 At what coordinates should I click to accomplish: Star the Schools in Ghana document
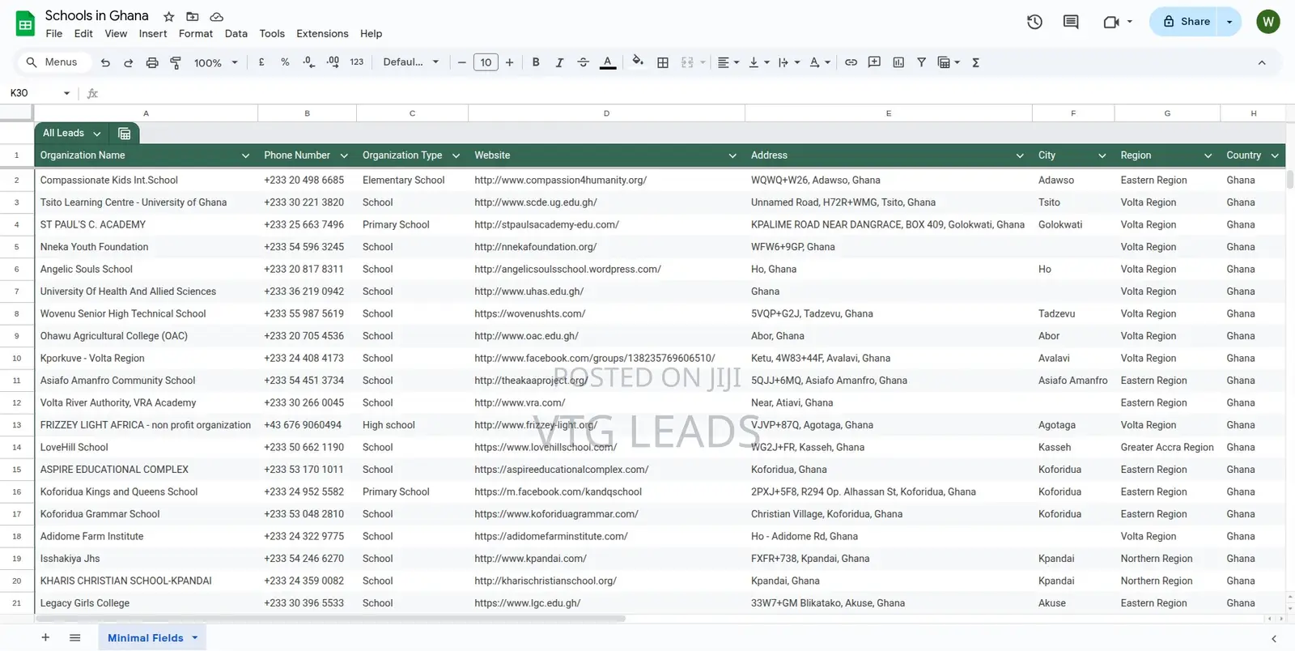pos(168,16)
